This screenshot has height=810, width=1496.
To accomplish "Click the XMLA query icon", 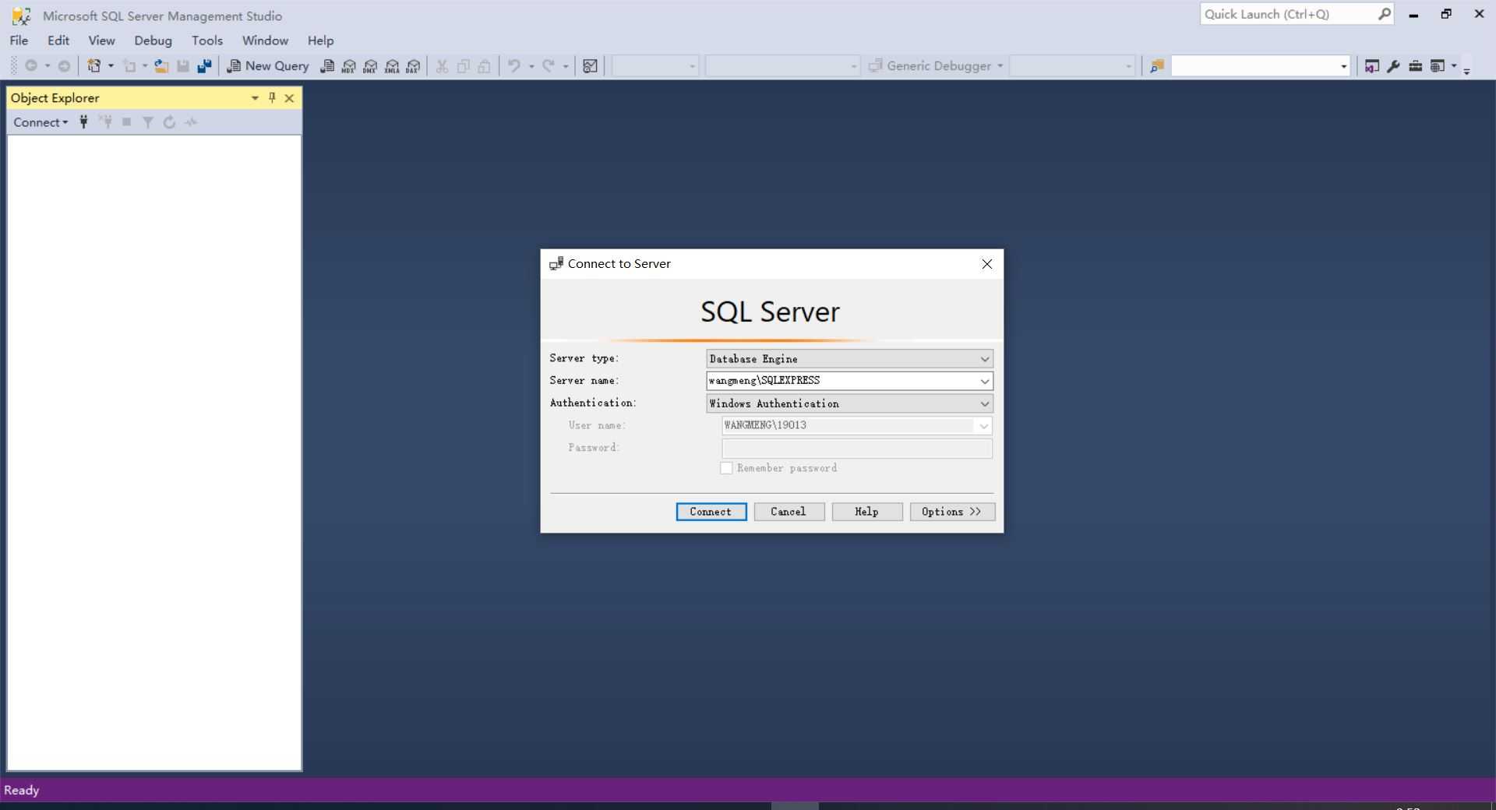I will click(x=392, y=66).
